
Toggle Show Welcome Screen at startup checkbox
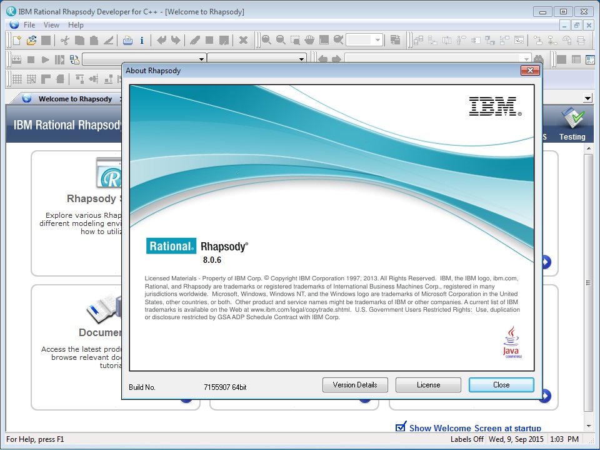tap(401, 427)
